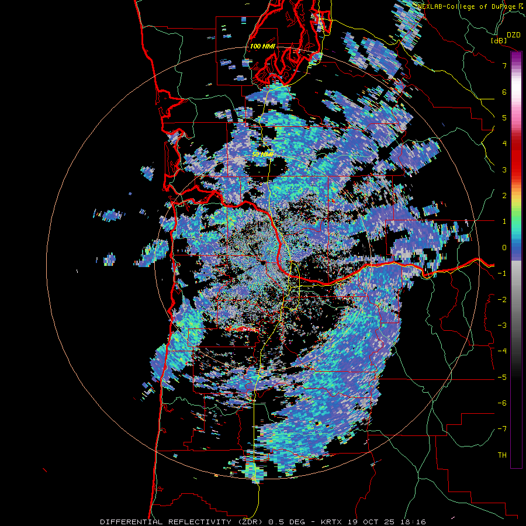Click the "[dB]" units label

pyautogui.click(x=499, y=40)
